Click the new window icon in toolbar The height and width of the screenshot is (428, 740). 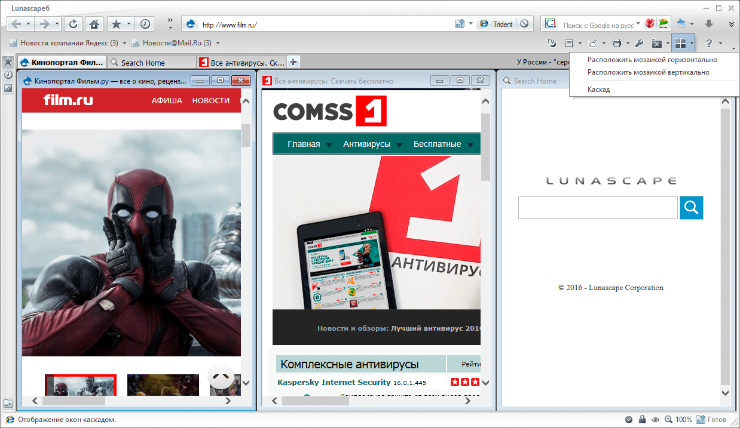point(593,43)
